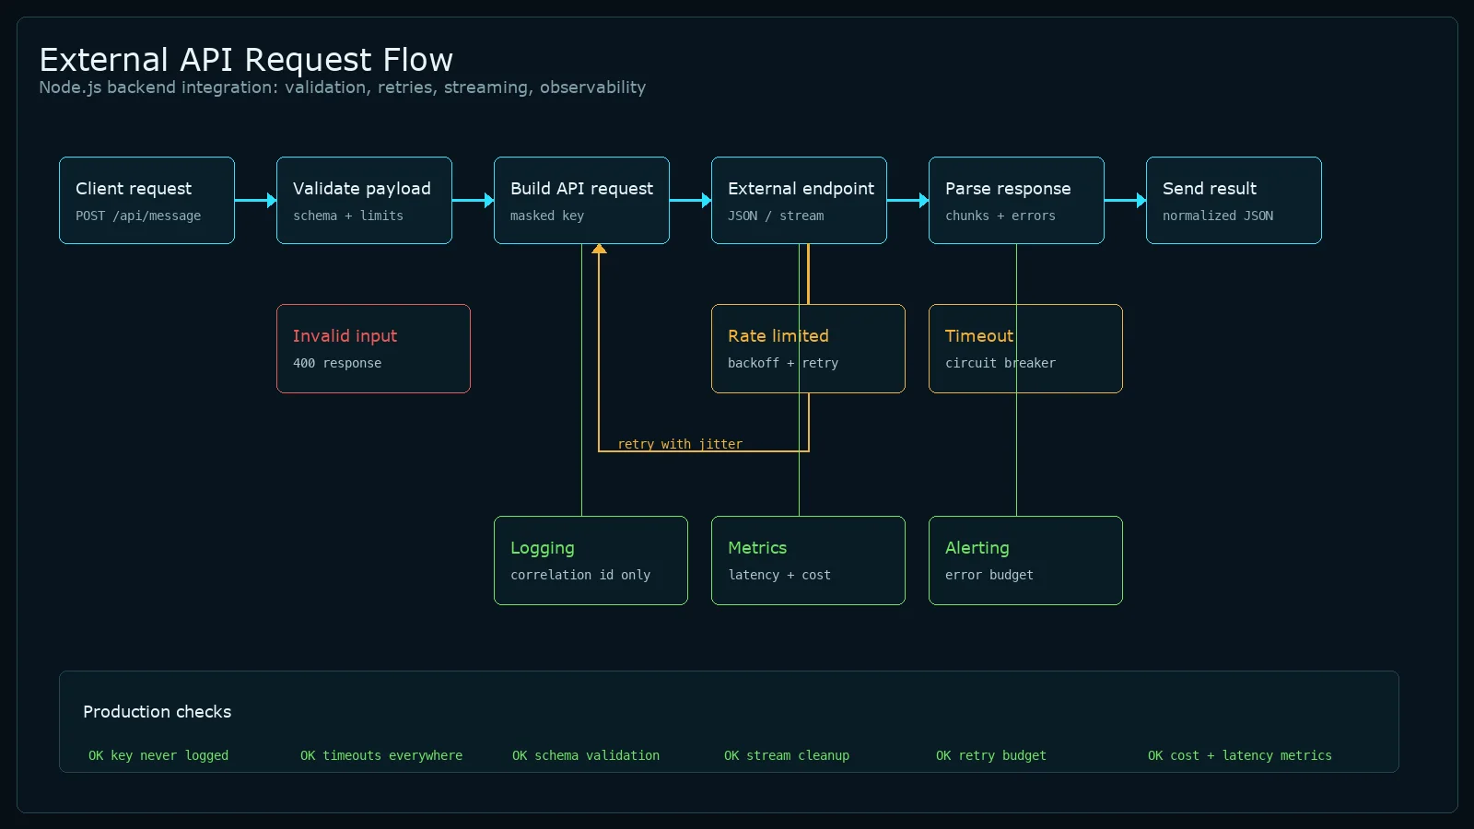This screenshot has width=1474, height=829.
Task: Click 'OK timeouts everywhere' check
Action: tap(381, 755)
